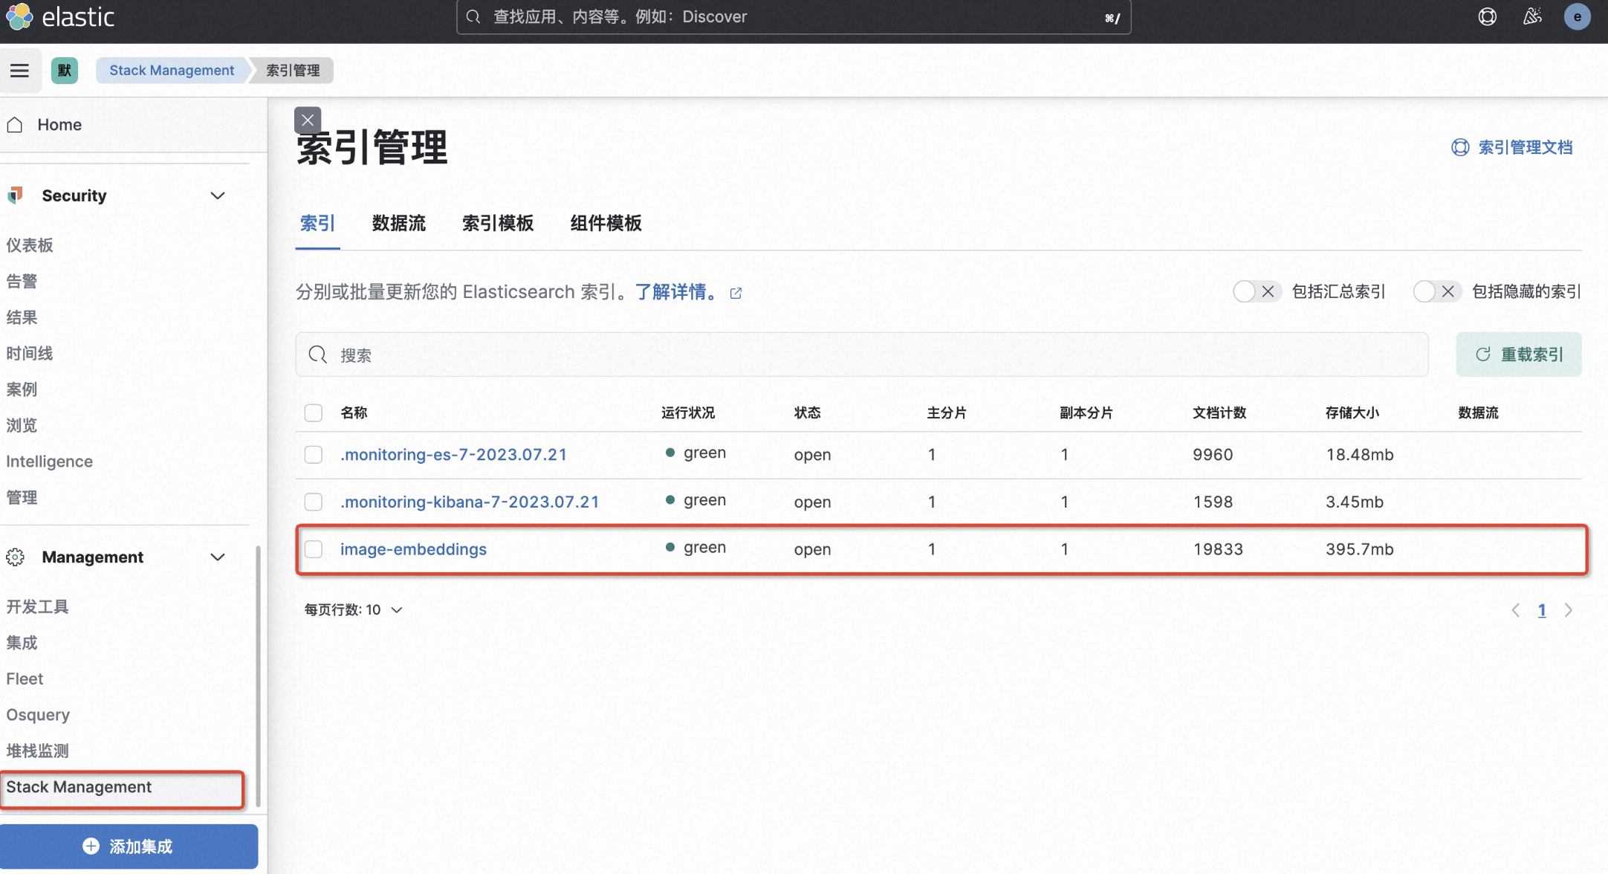Toggle the hamburger navigation menu
1608x874 pixels.
20,71
